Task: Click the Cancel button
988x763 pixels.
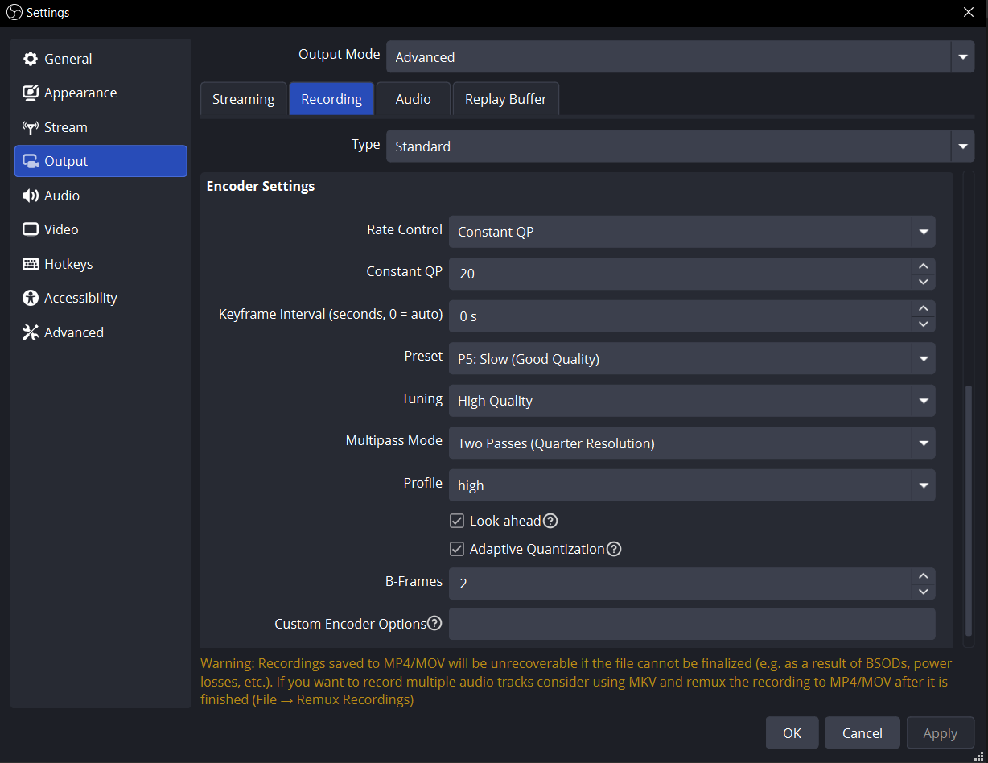Action: coord(862,732)
